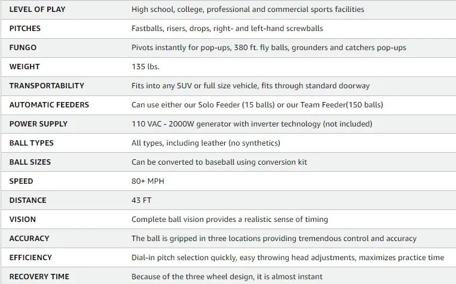This screenshot has width=456, height=284.
Task: Click the ACCURACY label
Action: 29,239
